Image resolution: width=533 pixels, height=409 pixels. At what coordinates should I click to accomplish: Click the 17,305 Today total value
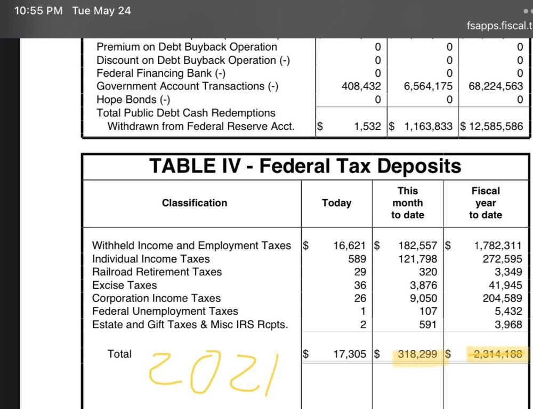[350, 354]
